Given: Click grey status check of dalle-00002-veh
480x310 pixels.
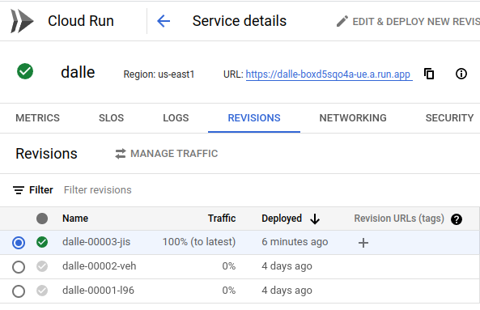Looking at the screenshot, I should [x=42, y=266].
